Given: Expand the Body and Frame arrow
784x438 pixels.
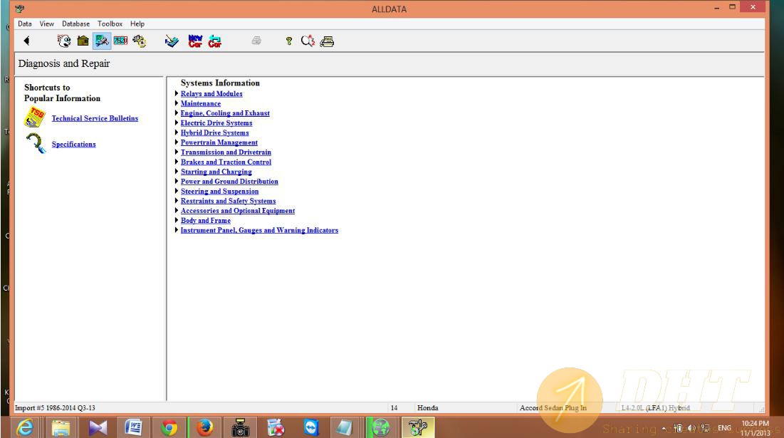Looking at the screenshot, I should 177,220.
